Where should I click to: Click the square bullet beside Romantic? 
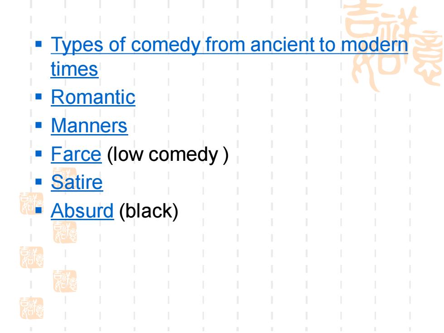coord(39,97)
